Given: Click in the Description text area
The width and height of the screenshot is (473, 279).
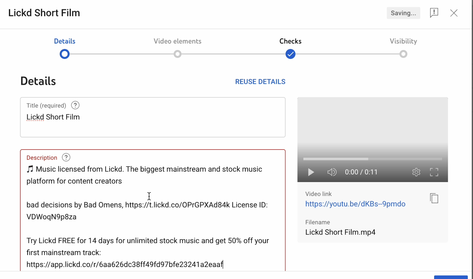Looking at the screenshot, I should click(x=153, y=210).
